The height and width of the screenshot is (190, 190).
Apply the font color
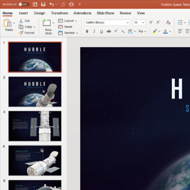click(x=165, y=31)
